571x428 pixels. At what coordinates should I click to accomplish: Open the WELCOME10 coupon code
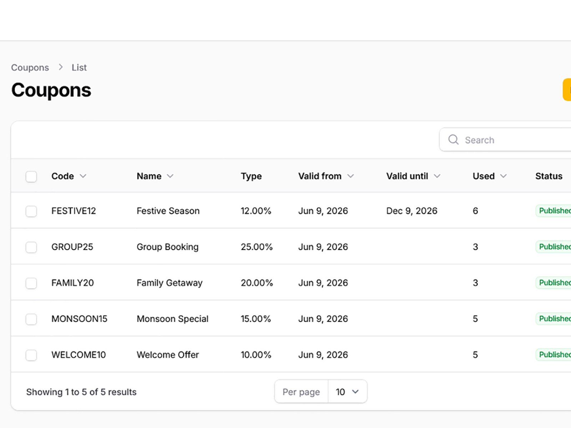coord(79,355)
